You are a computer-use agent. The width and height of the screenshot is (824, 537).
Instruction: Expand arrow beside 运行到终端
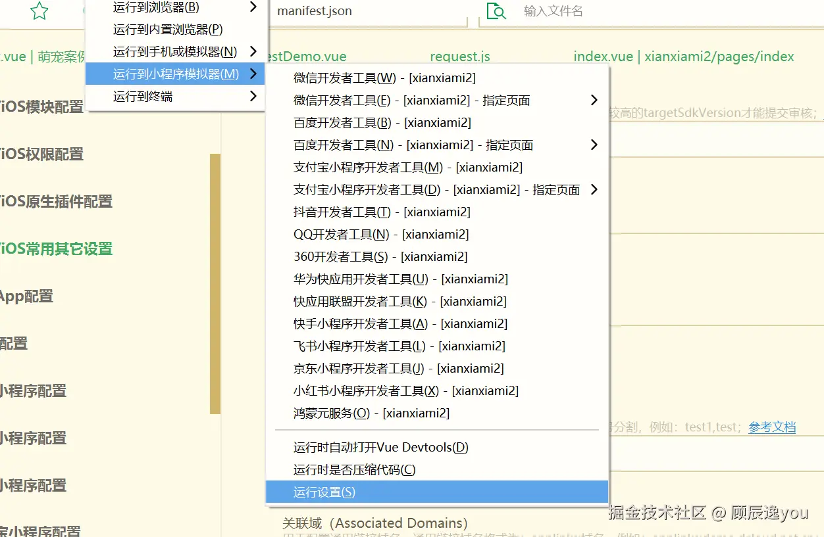[253, 97]
